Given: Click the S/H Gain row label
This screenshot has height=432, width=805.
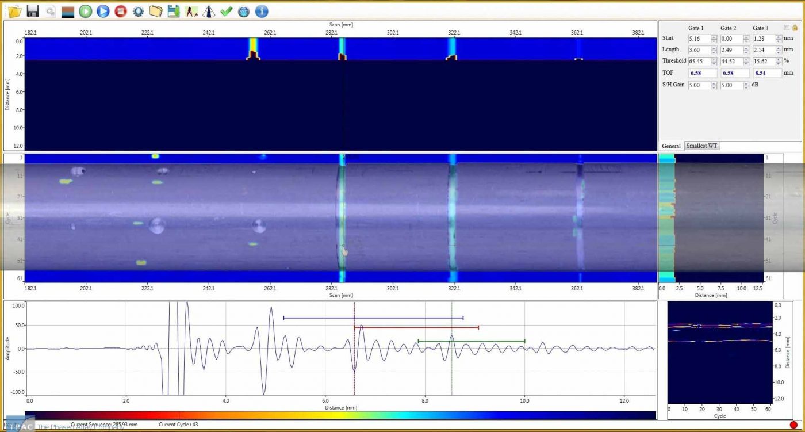Looking at the screenshot, I should pyautogui.click(x=673, y=85).
